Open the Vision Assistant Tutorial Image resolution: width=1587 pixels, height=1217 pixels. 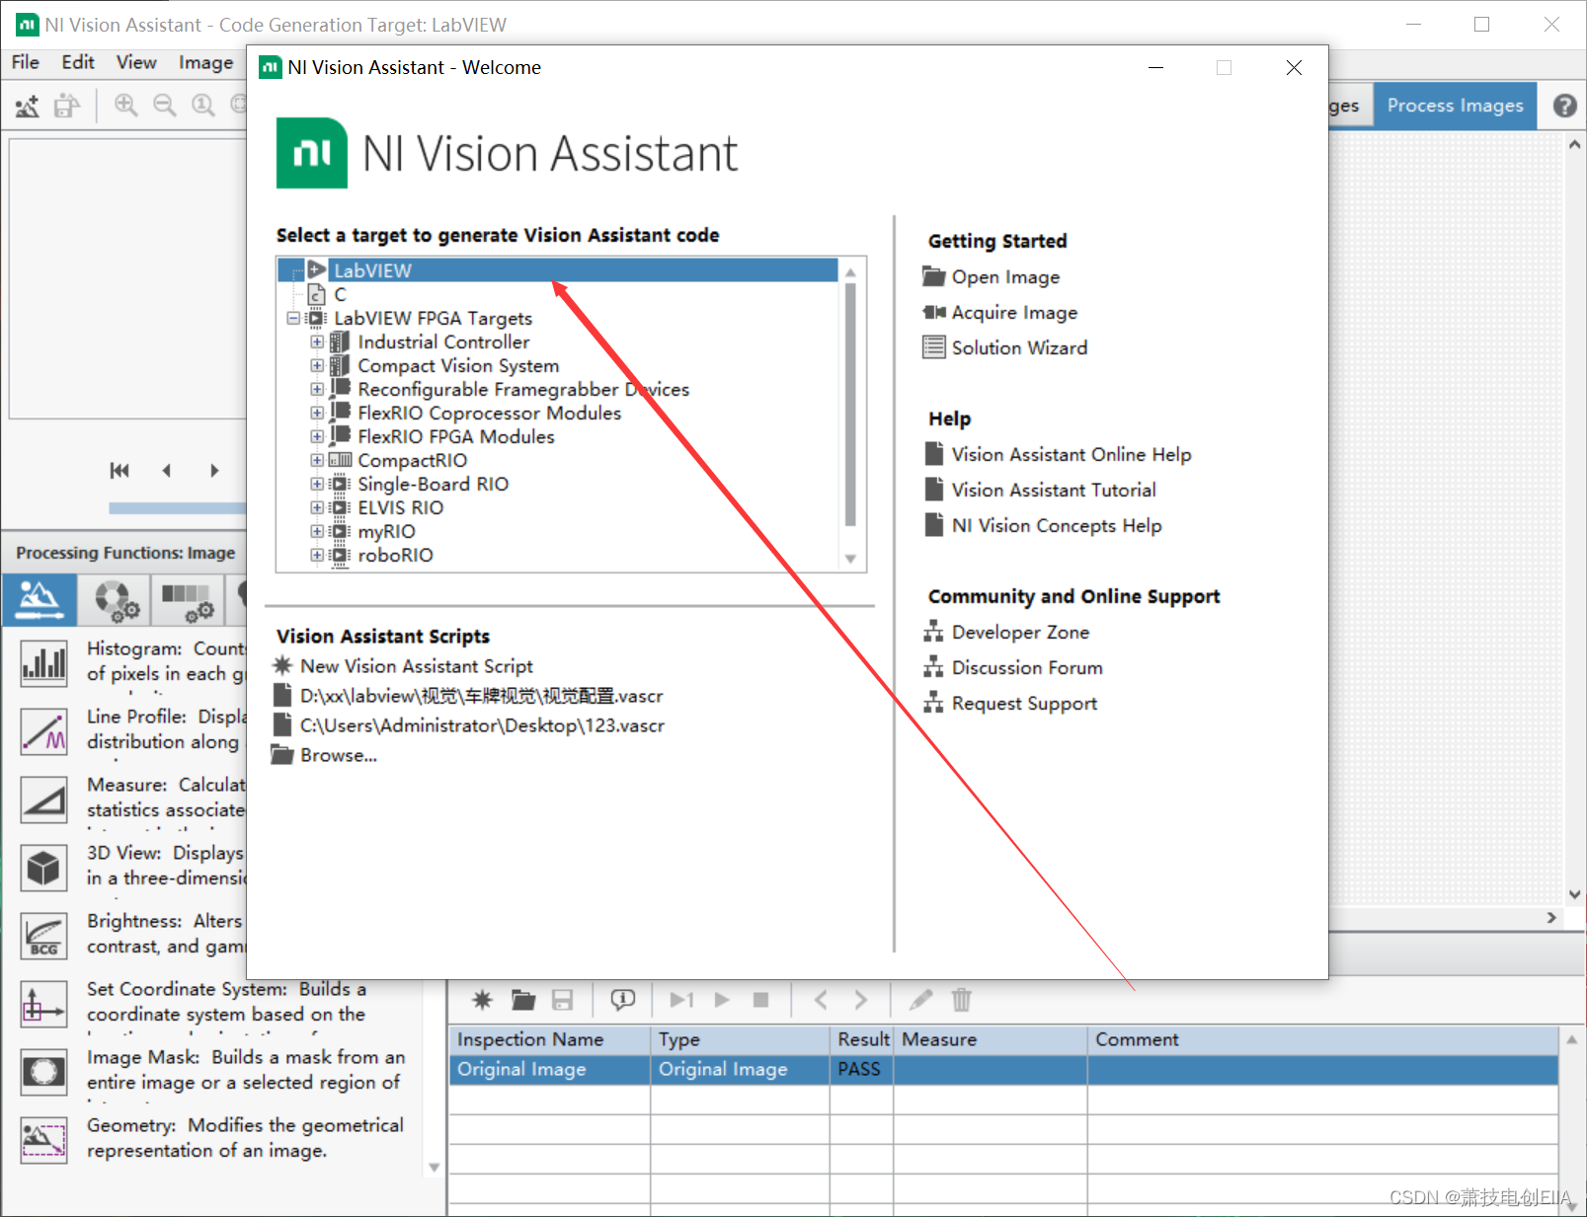(1053, 490)
